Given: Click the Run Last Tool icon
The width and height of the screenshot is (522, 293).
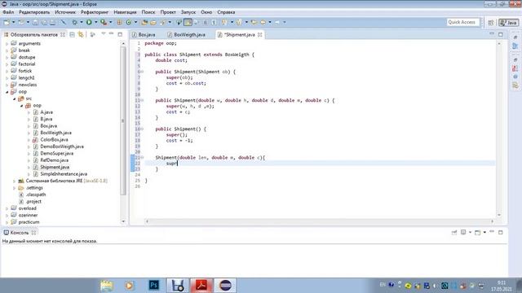Looking at the screenshot, I should tap(104, 22).
